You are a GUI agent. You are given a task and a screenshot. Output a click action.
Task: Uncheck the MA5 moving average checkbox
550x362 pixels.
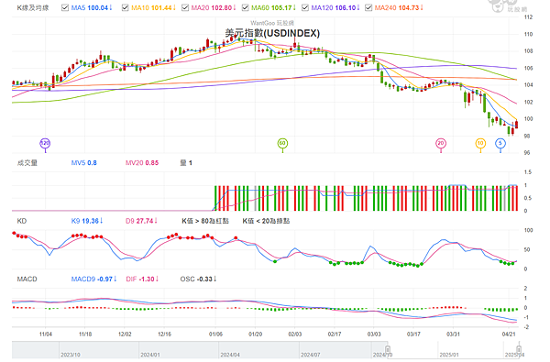point(65,7)
